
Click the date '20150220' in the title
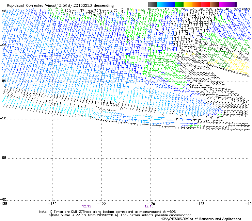pyautogui.click(x=83, y=5)
